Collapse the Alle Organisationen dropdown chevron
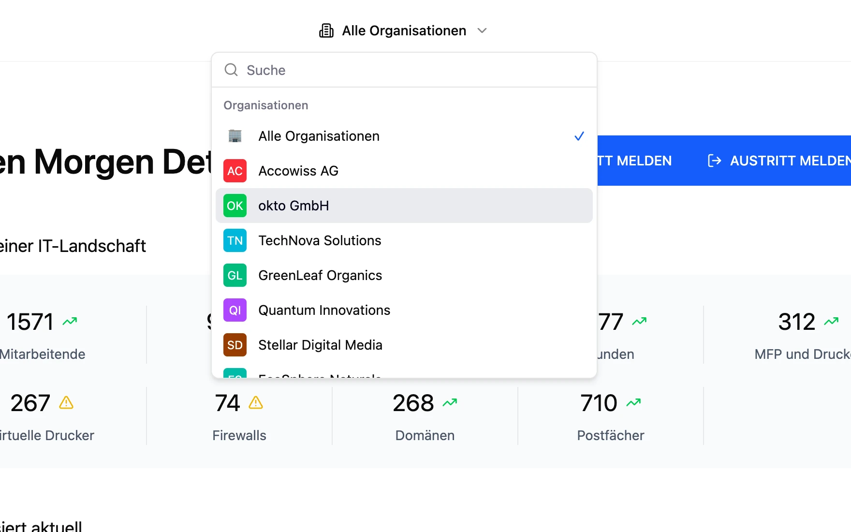 click(x=482, y=30)
